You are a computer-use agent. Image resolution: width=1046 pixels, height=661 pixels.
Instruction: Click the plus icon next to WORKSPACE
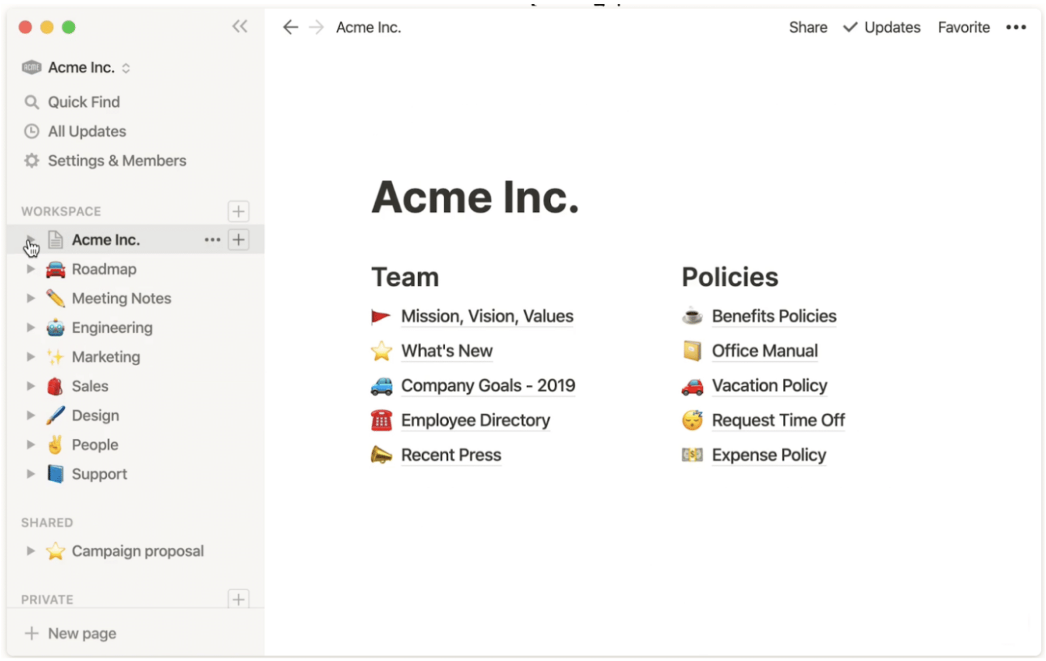(x=238, y=211)
